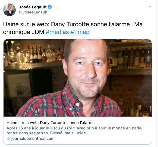Click the chain link icon beside journaldemontreal.com
This screenshot has width=158, height=147.
tap(9, 138)
